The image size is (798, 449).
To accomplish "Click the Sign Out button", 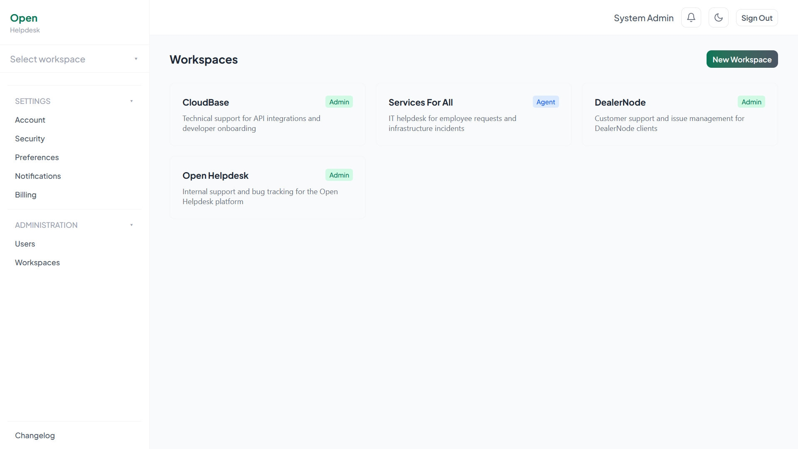I will point(756,18).
